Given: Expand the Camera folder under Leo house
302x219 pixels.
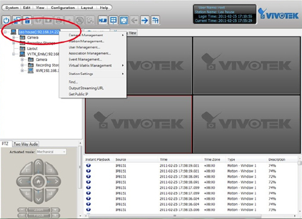Looking at the screenshot, I should (x=13, y=37).
